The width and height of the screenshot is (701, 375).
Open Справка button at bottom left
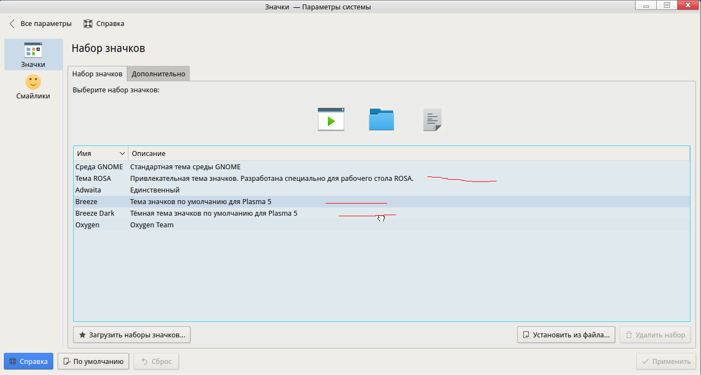coord(28,361)
